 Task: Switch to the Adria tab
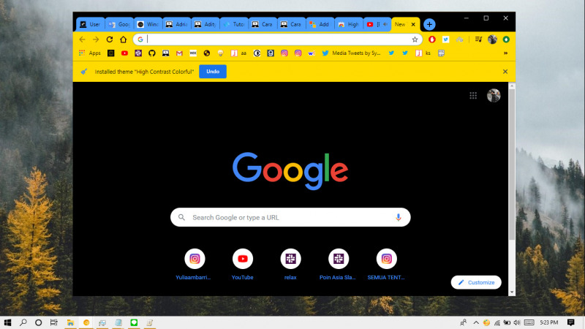tap(177, 24)
